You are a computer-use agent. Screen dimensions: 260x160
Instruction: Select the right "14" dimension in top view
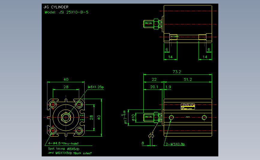(205, 57)
